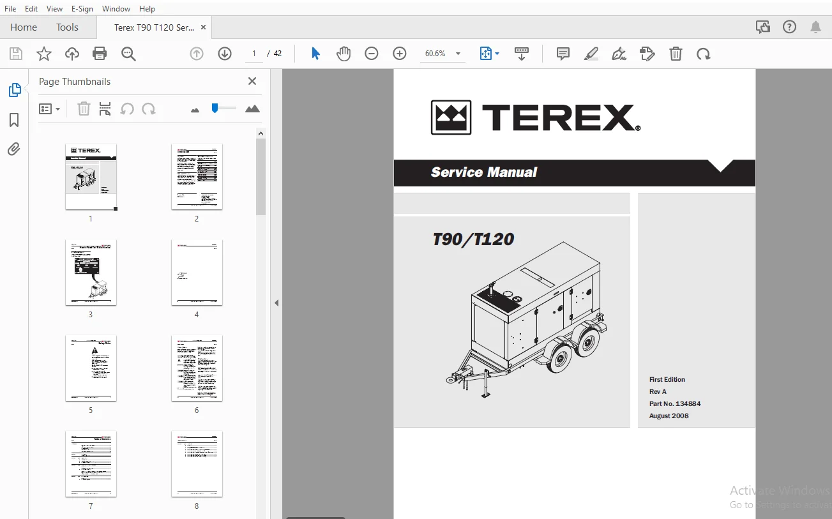Rotate the page with the toolbar rotate icon
The height and width of the screenshot is (519, 832).
[704, 54]
